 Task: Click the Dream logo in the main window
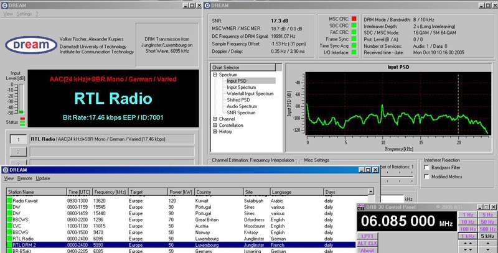click(31, 45)
